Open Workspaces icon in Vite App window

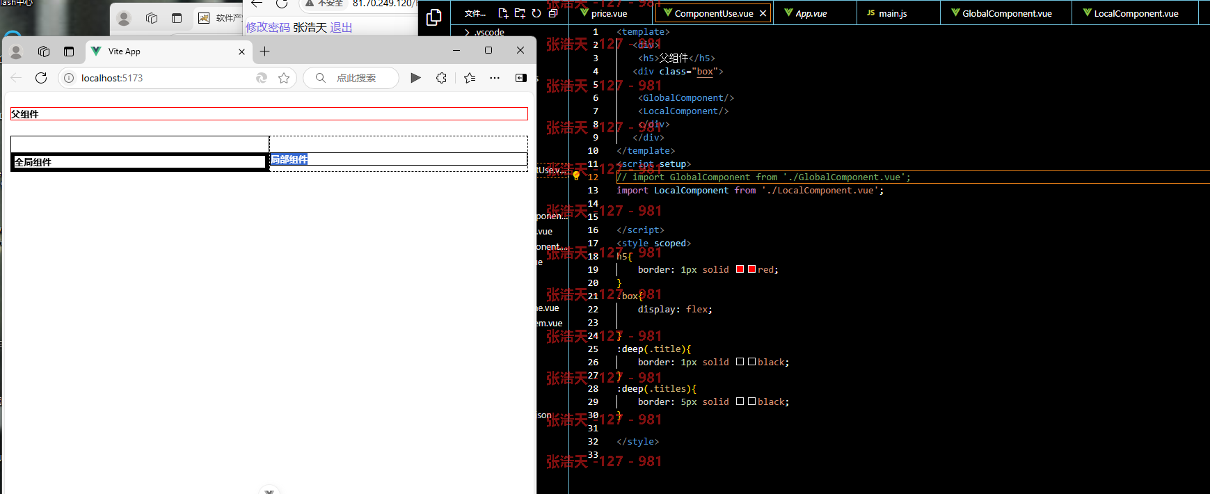click(x=44, y=51)
